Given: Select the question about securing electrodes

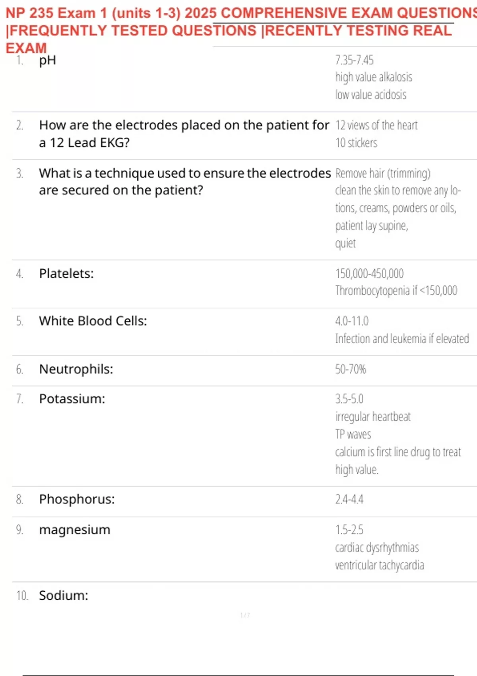Looking at the screenshot, I should click(185, 182).
